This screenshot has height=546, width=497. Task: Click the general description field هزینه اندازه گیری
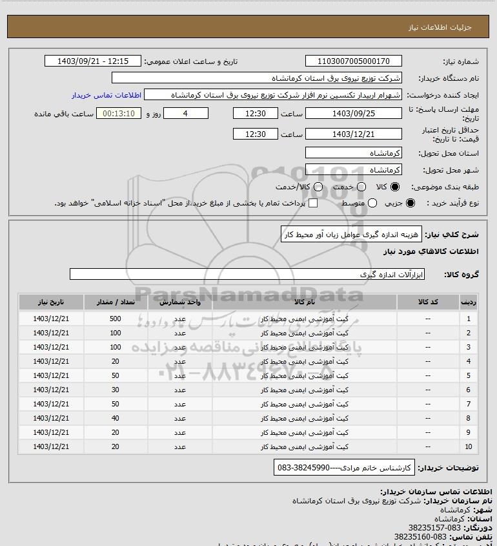(351, 235)
